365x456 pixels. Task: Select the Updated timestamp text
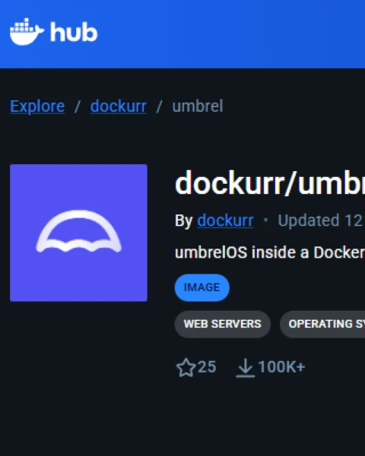322,220
